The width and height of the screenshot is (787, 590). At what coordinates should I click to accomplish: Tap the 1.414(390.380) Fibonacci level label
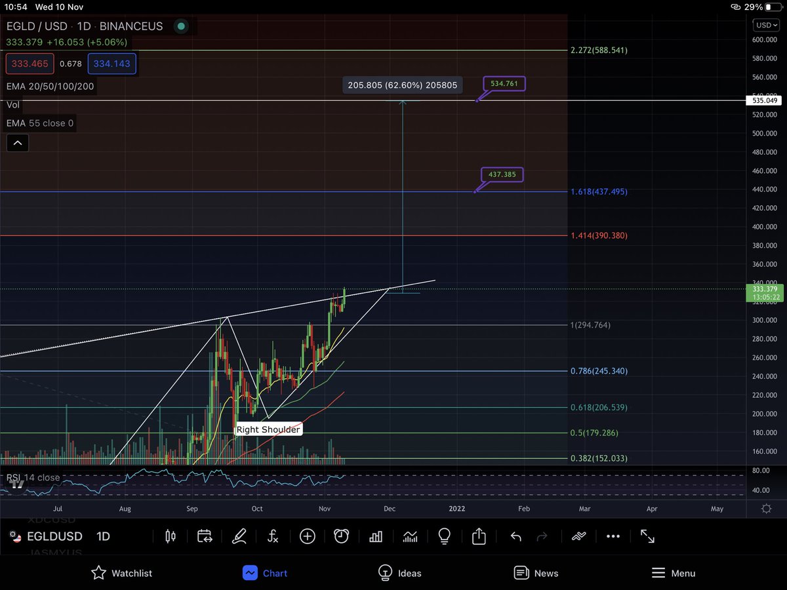(x=599, y=235)
